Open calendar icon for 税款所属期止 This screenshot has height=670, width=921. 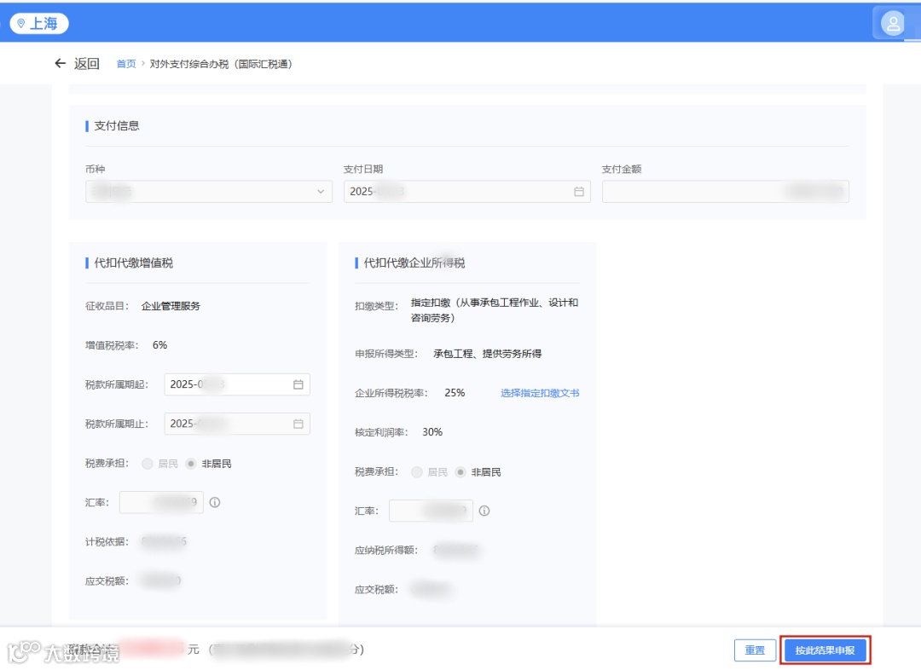(x=298, y=424)
